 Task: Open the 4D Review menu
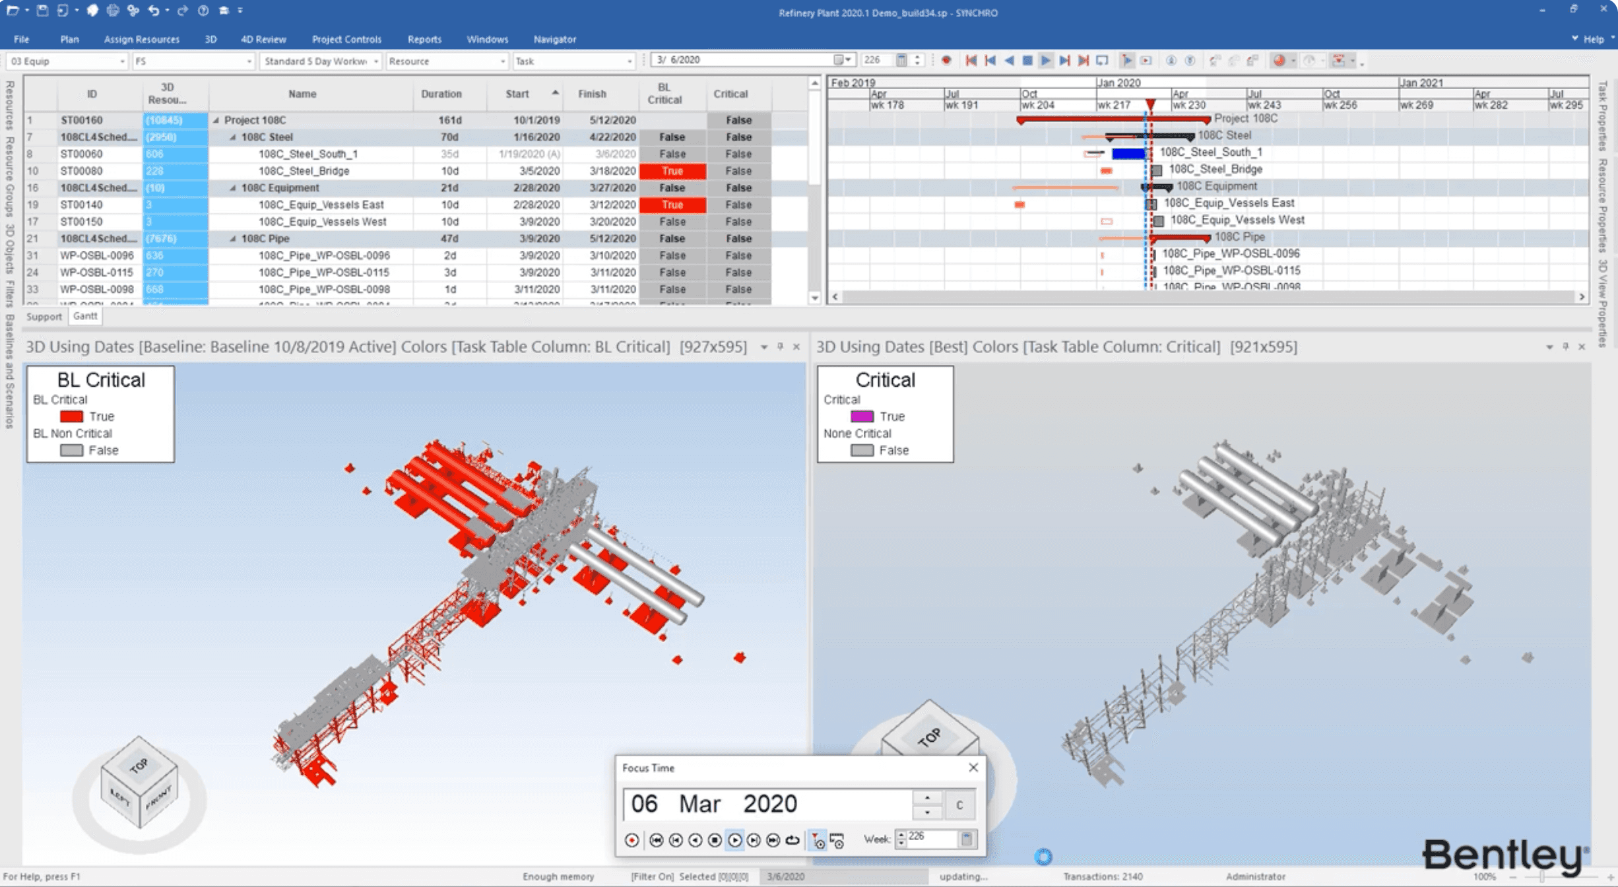point(263,39)
